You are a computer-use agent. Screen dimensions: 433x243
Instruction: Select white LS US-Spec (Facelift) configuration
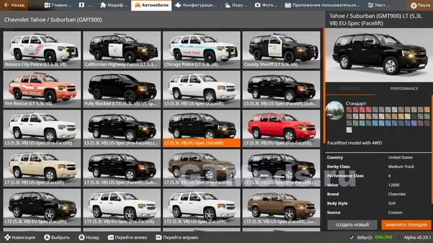point(202,89)
